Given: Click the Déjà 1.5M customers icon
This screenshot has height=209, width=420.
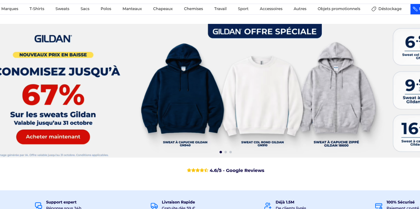Looking at the screenshot, I should pyautogui.click(x=268, y=206).
